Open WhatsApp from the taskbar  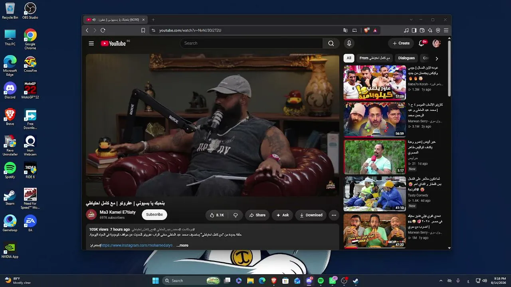[333, 281]
